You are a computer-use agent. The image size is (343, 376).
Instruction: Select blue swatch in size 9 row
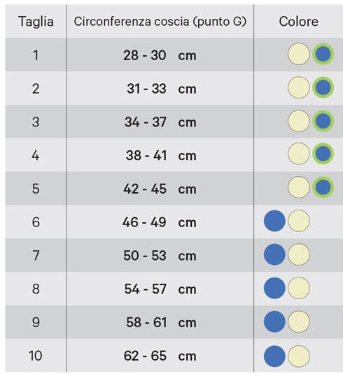274,321
